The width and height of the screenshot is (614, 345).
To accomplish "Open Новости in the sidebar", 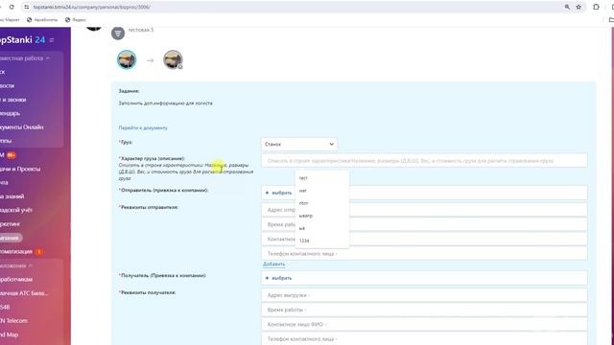I will coord(7,85).
